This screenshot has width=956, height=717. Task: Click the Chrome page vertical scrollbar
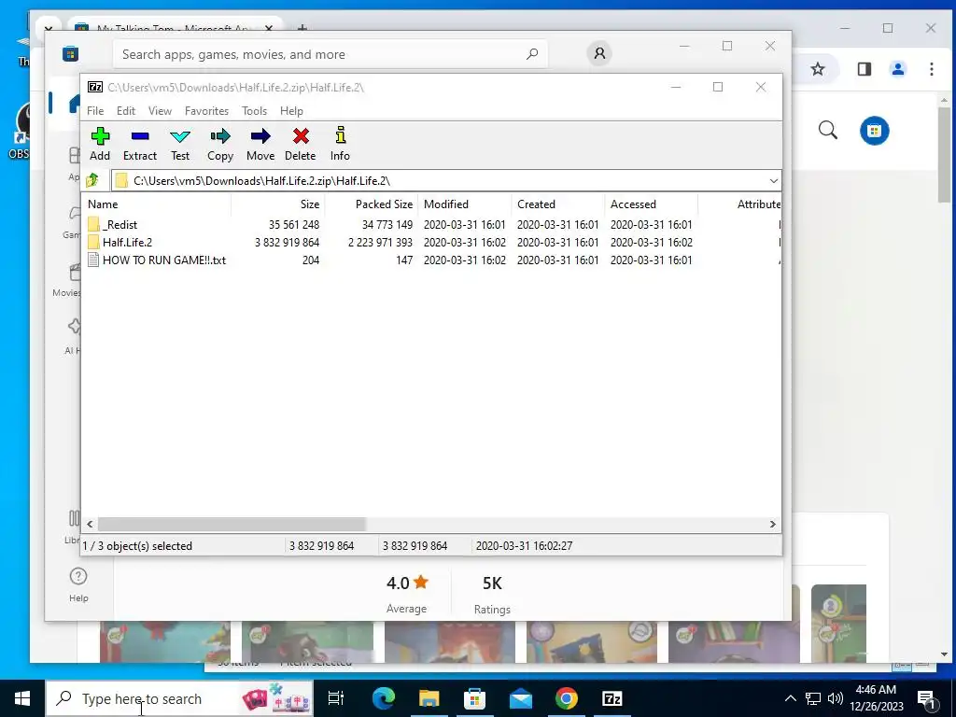(x=944, y=155)
